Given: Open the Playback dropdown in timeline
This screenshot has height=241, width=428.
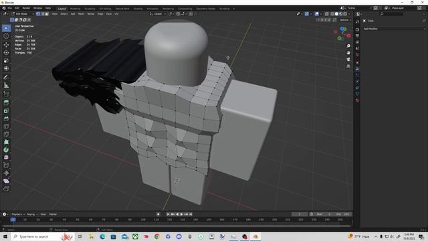Looking at the screenshot, I should 18,214.
